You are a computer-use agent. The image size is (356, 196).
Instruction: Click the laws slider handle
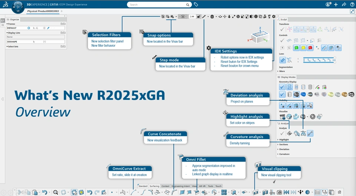334,58
